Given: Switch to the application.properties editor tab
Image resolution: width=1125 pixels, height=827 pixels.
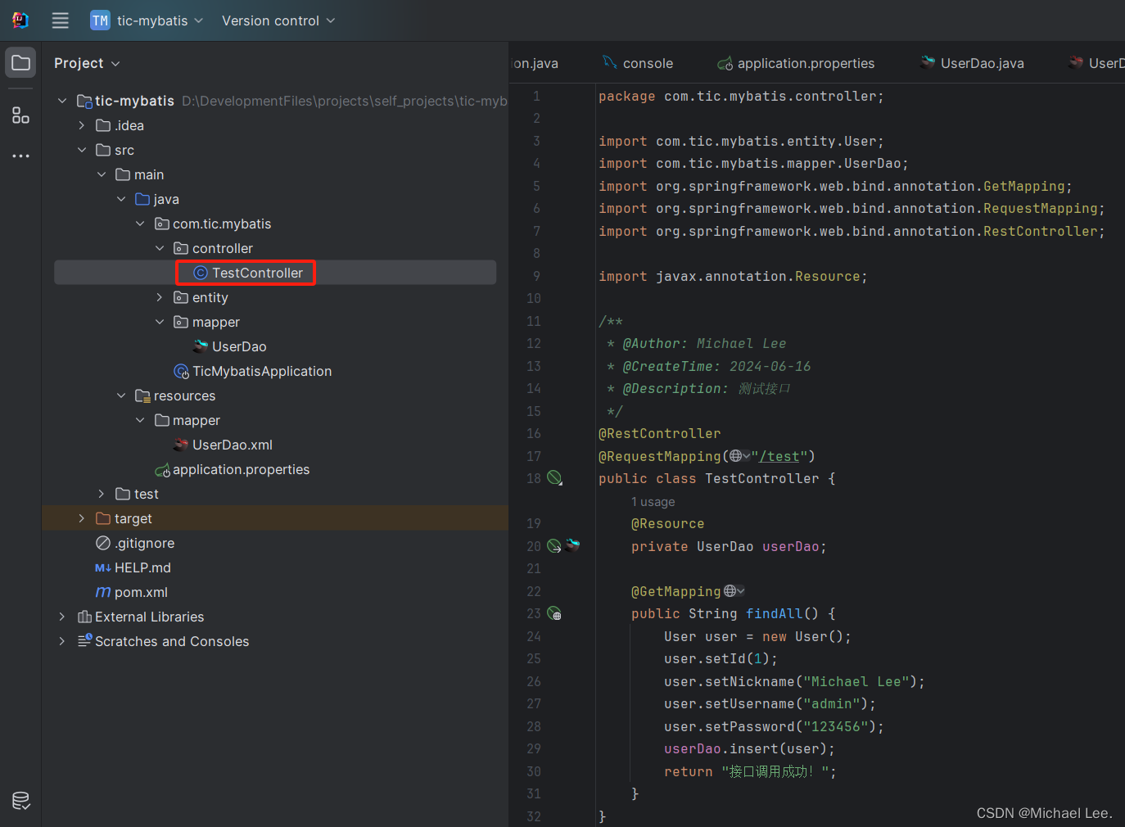Looking at the screenshot, I should [x=796, y=63].
